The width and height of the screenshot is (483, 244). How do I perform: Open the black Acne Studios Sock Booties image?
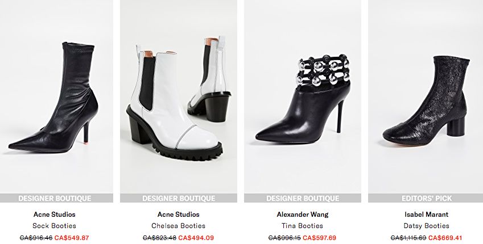click(x=56, y=97)
